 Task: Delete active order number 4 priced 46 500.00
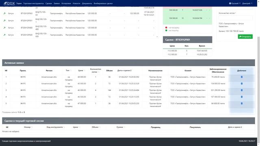[242, 97]
